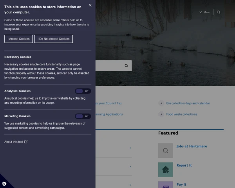Expand the first chevron list row

coord(130,148)
